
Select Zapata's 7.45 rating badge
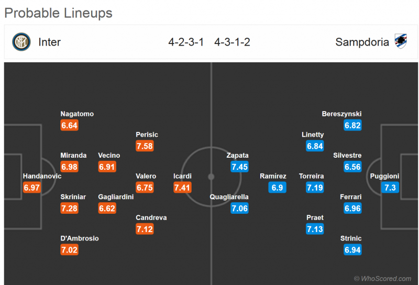pyautogui.click(x=239, y=167)
